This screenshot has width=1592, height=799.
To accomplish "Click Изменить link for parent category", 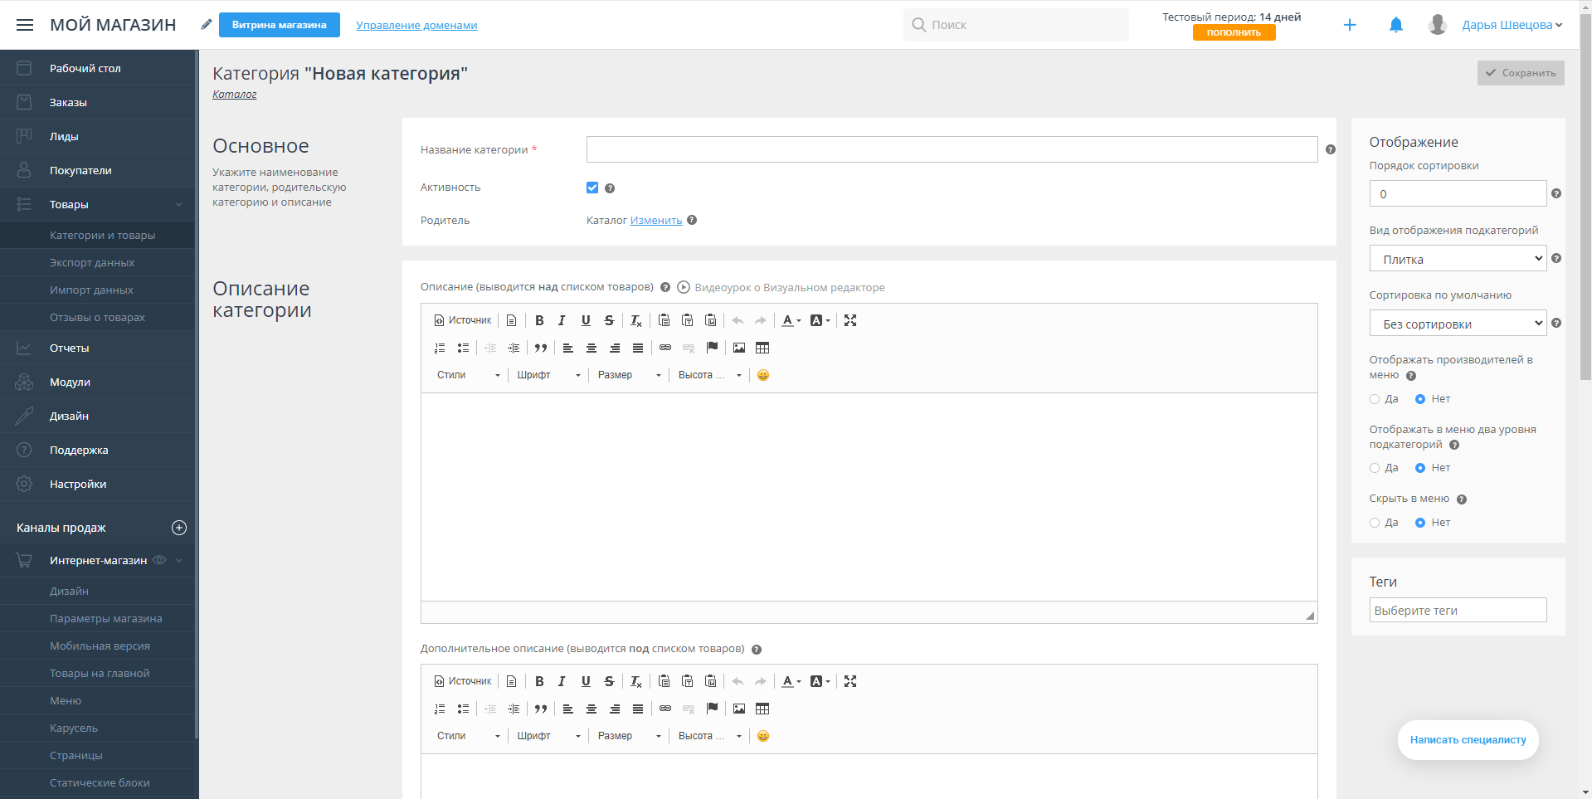I will pyautogui.click(x=656, y=220).
